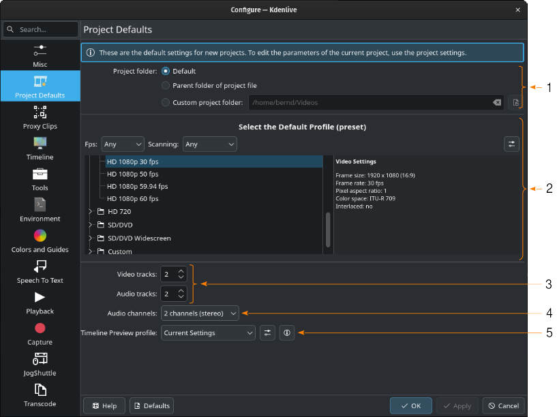Close the Configure Kdenlive window
Screen dimensions: 557x417
coord(517,10)
